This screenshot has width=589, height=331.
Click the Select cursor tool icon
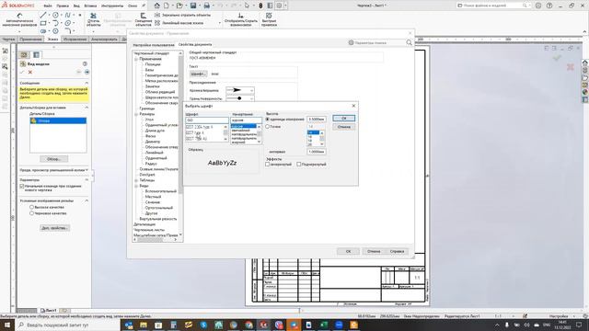click(x=247, y=6)
